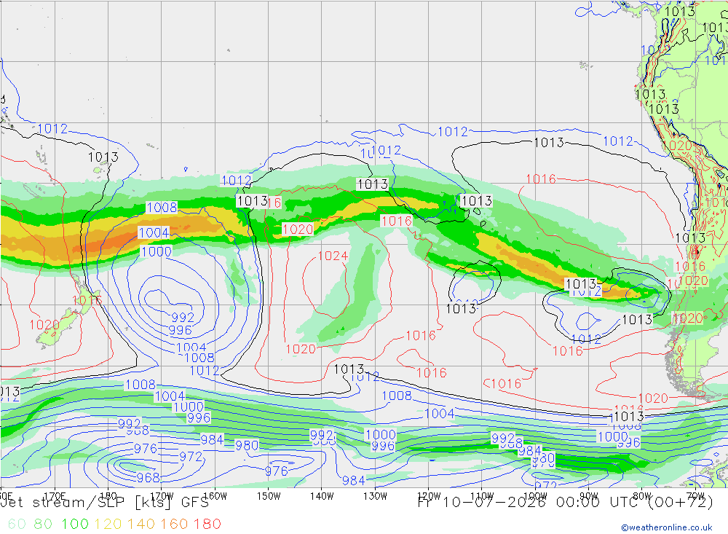Select the 160 knots legend value
This screenshot has height=534, width=728.
pyautogui.click(x=174, y=524)
